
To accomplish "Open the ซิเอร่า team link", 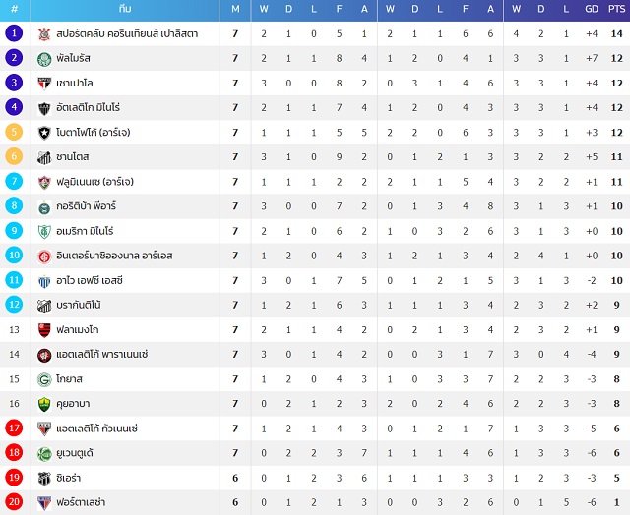I will [x=68, y=478].
